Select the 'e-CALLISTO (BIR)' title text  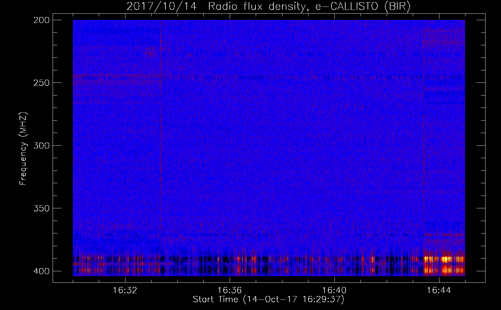(363, 6)
